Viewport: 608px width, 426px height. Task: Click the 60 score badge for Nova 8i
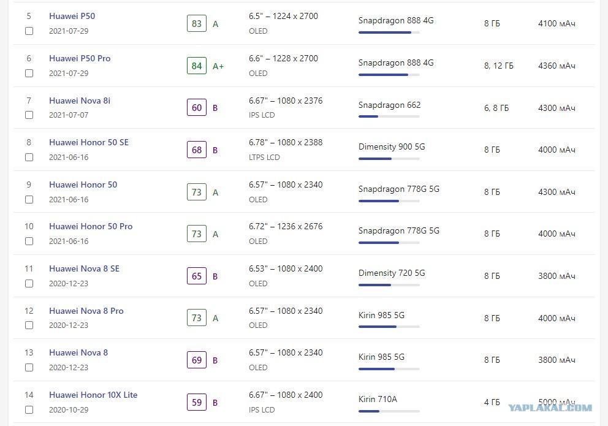click(197, 108)
